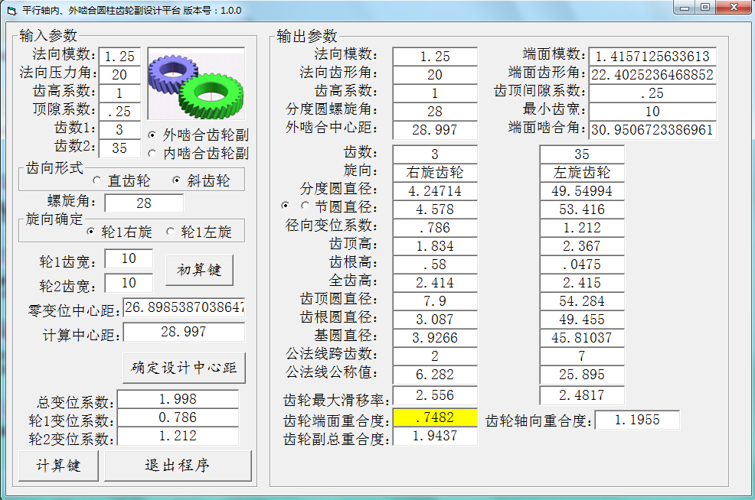755x500 pixels.
Task: Click gear 2 公法线公称值 25.895
Action: tap(582, 375)
